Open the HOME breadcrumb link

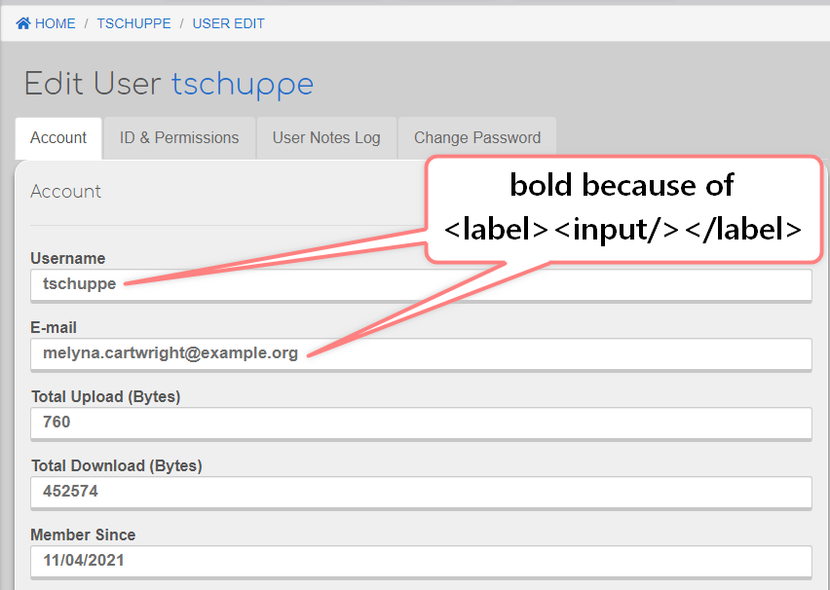[56, 23]
